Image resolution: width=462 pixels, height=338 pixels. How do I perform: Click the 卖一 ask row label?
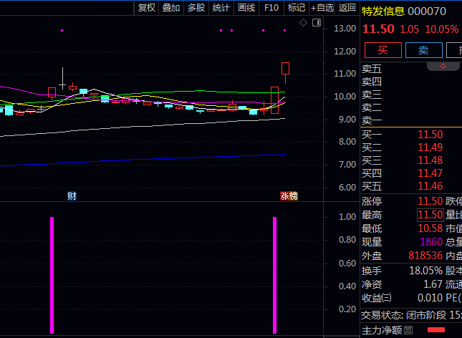[x=372, y=121]
